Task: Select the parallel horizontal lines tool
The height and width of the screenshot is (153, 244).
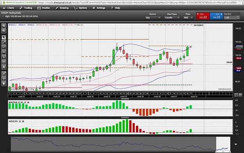Action: (4, 62)
